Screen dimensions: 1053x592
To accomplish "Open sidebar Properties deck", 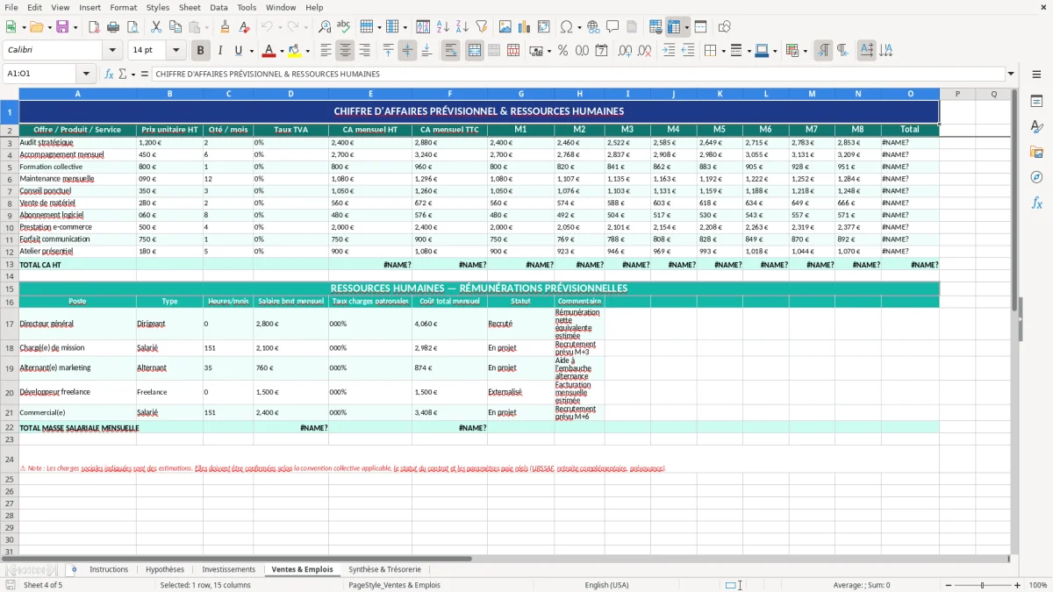I will pyautogui.click(x=1036, y=102).
